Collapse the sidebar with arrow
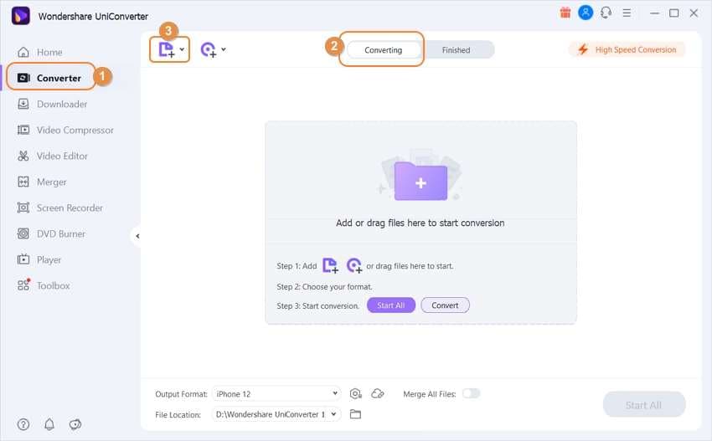Viewport: 712px width, 441px height. point(137,236)
